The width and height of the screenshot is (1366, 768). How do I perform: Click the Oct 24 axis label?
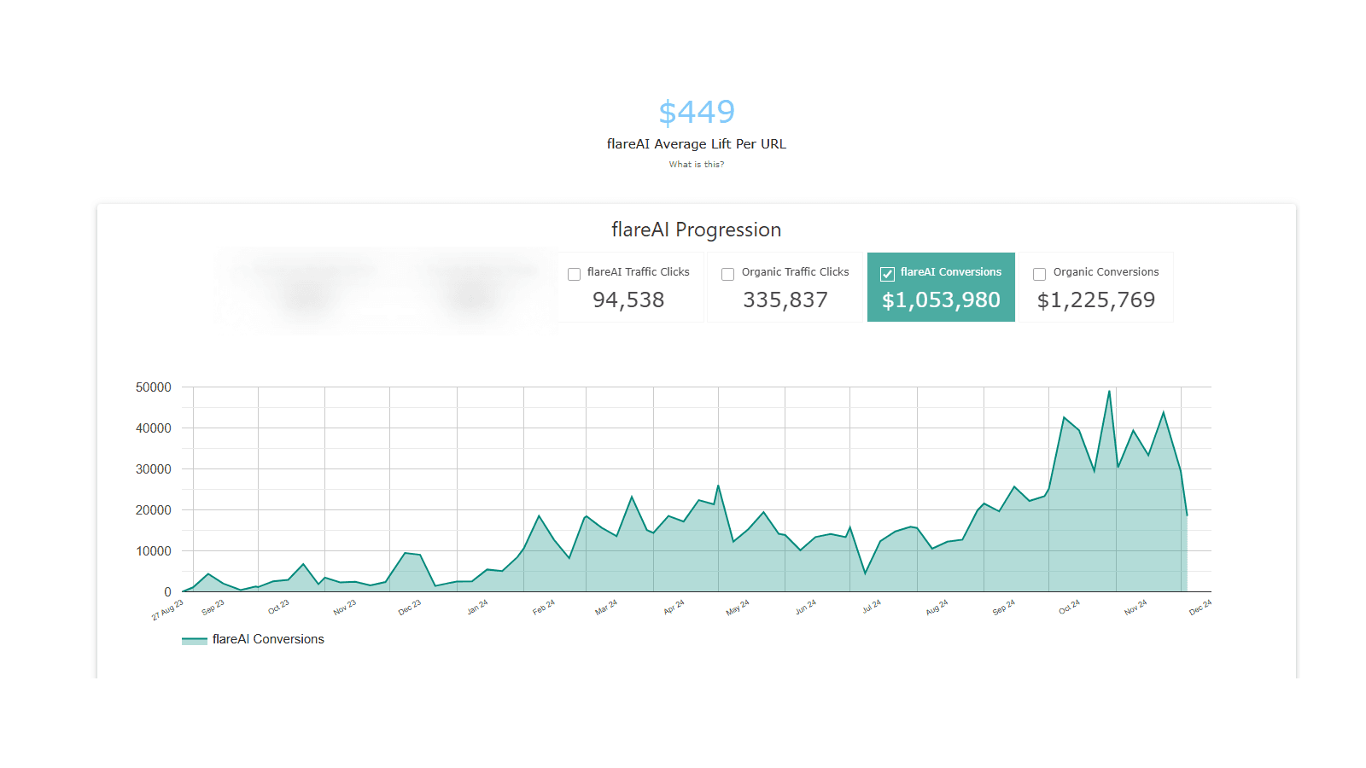(1070, 606)
